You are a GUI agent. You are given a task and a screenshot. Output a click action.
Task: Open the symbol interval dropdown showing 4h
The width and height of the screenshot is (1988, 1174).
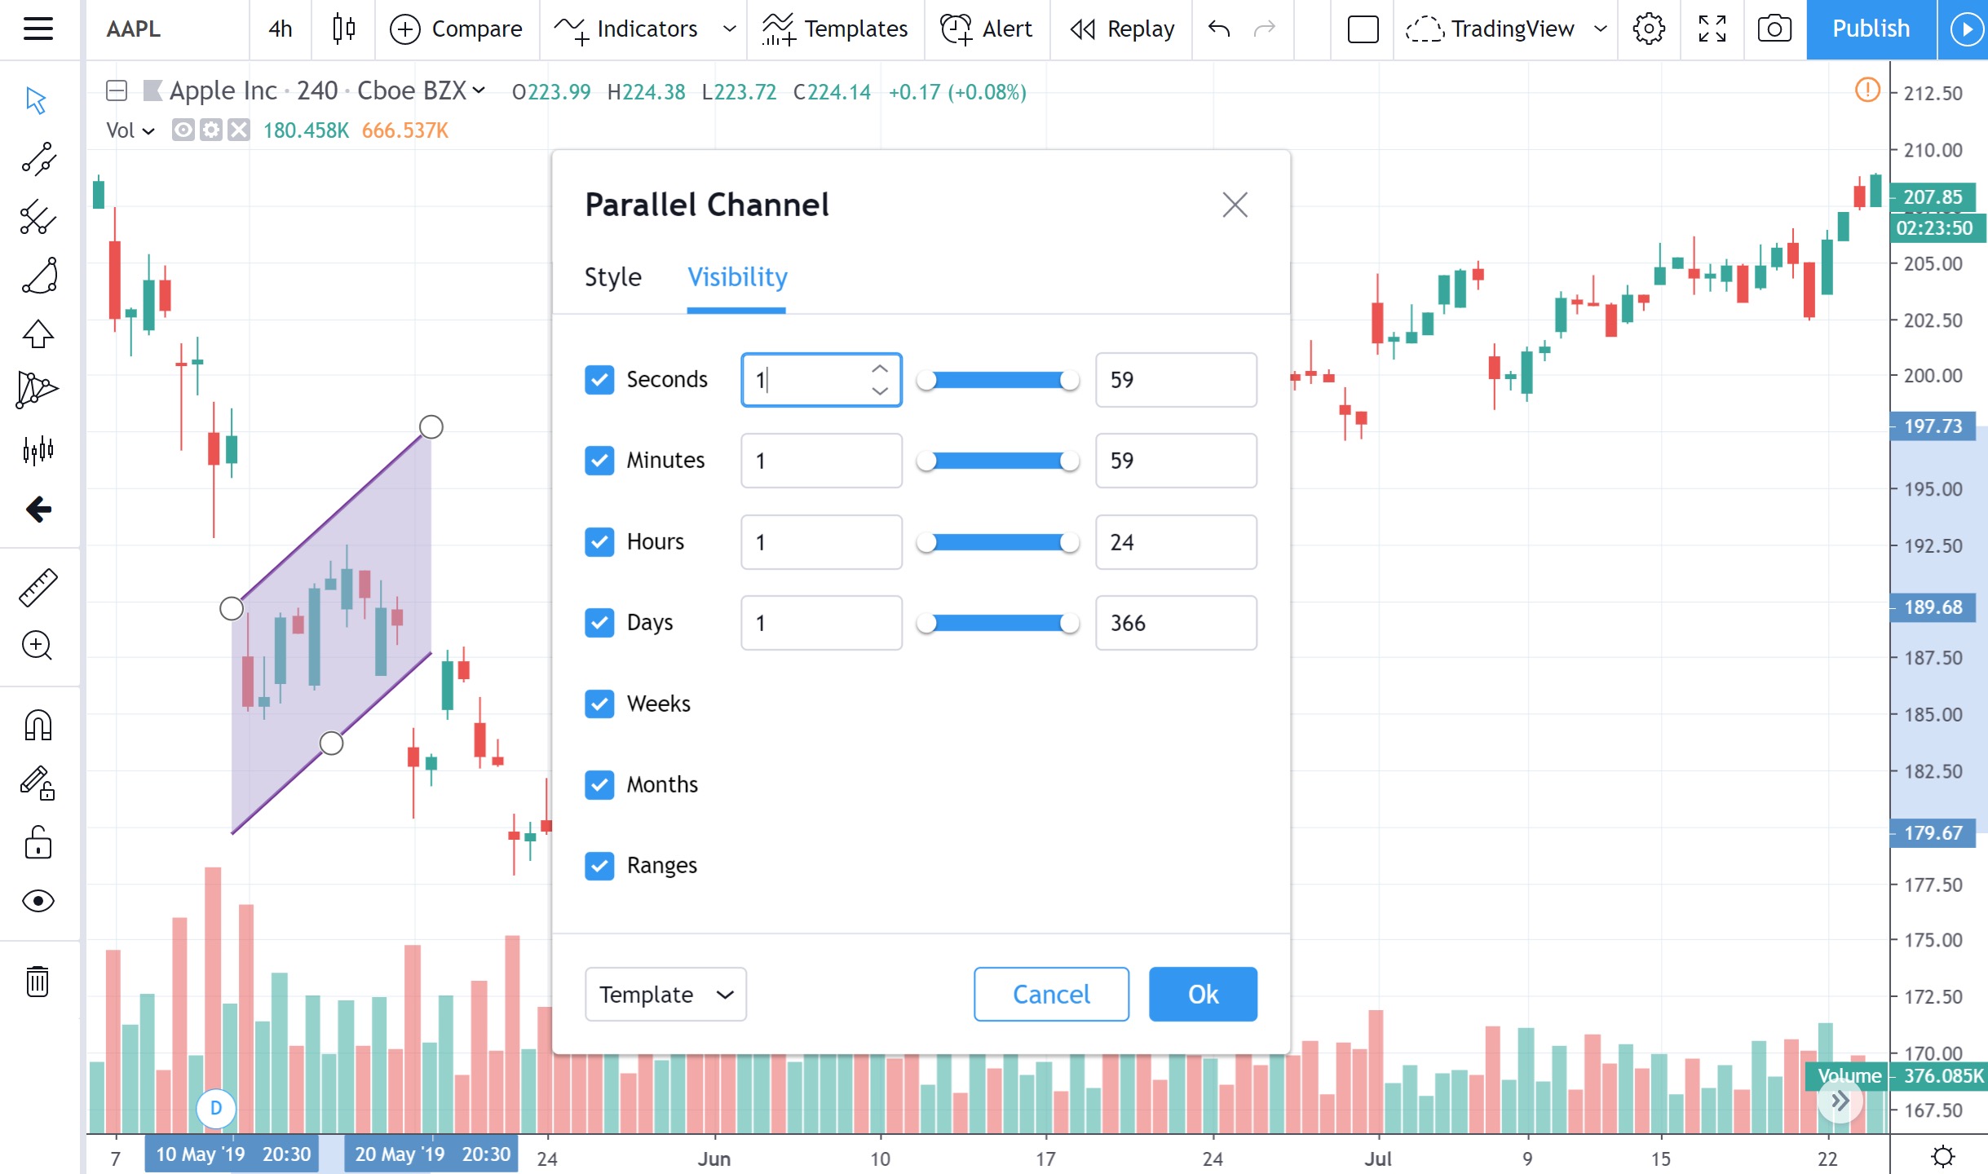[280, 29]
